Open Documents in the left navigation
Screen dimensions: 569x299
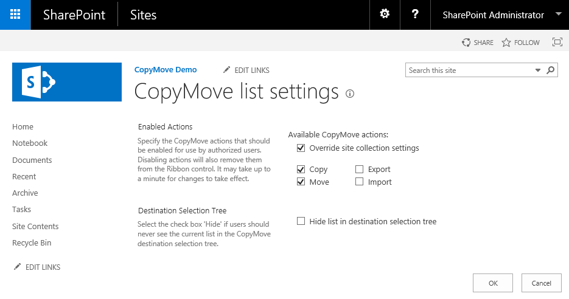point(32,160)
